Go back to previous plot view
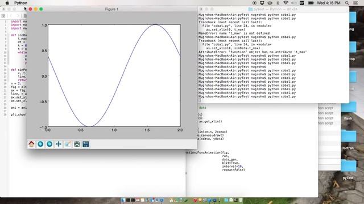 point(40,144)
